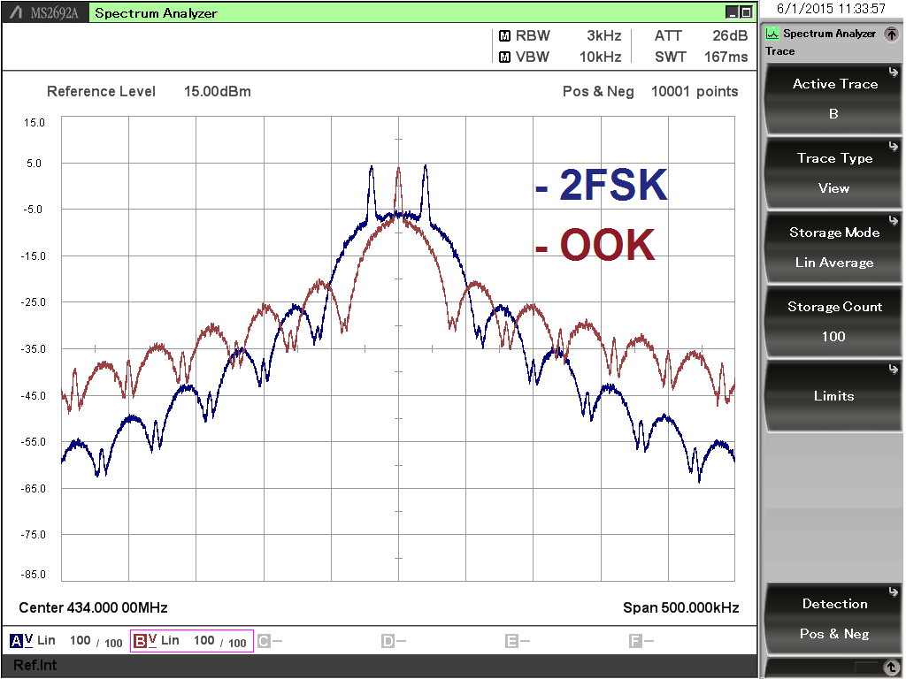The height and width of the screenshot is (679, 906).
Task: Select inactive trace D slot
Action: [388, 641]
